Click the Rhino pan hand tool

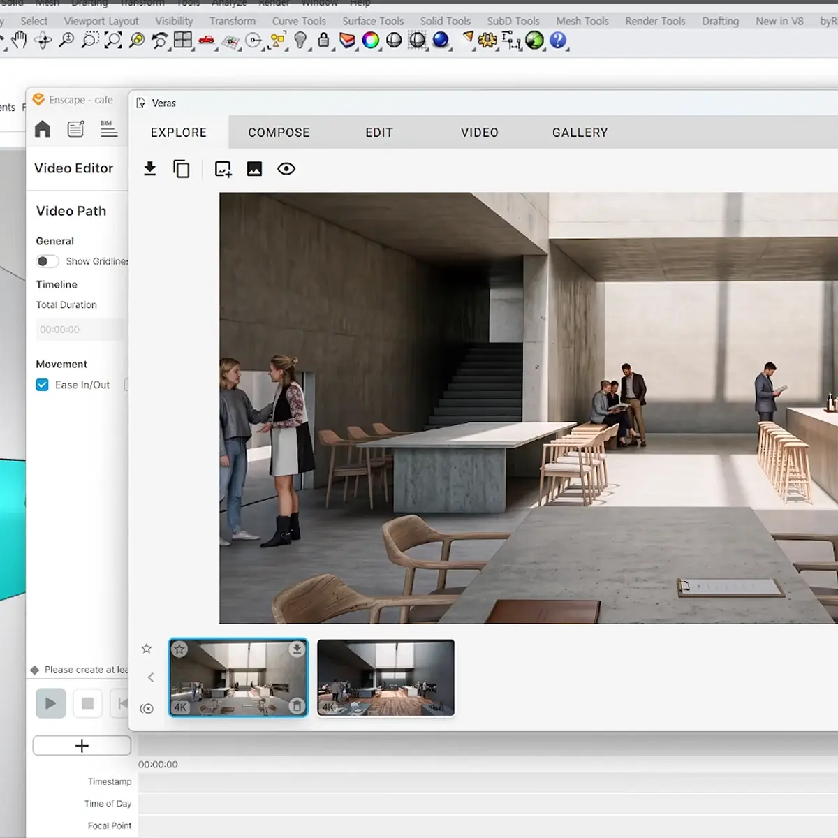[19, 41]
